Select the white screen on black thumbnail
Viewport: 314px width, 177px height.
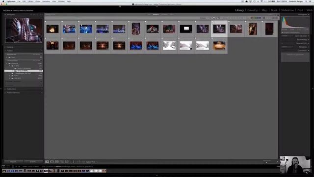pos(186,29)
